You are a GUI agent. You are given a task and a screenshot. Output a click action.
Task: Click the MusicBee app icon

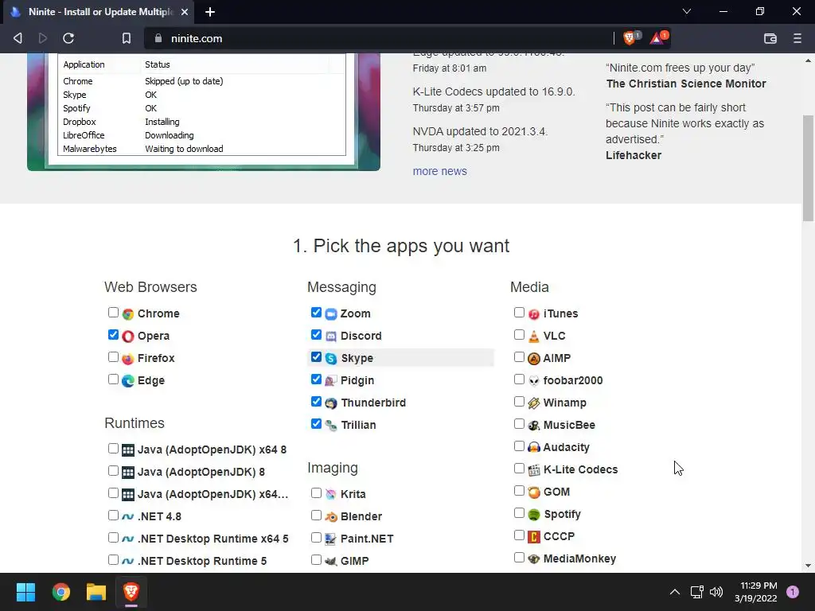pos(534,426)
